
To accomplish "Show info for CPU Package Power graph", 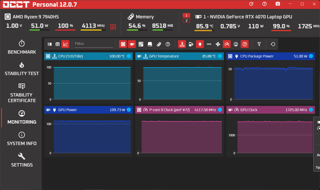I will coord(311,56).
